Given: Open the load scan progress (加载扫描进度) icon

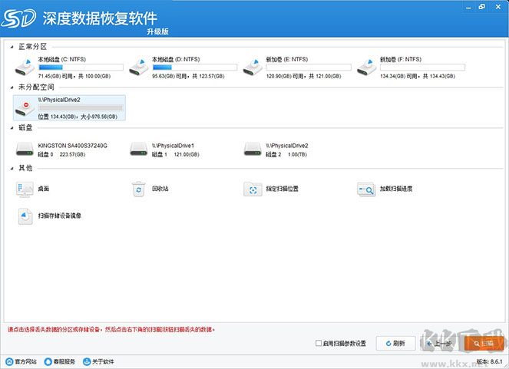Looking at the screenshot, I should (366, 189).
